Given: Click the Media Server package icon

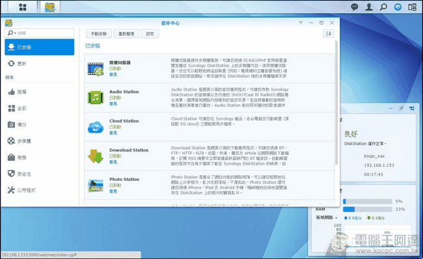Looking at the screenshot, I should (x=96, y=68).
